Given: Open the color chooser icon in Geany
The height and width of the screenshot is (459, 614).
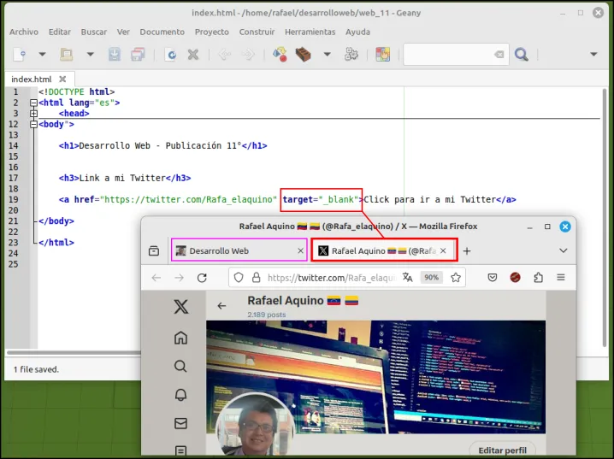Looking at the screenshot, I should coord(382,55).
